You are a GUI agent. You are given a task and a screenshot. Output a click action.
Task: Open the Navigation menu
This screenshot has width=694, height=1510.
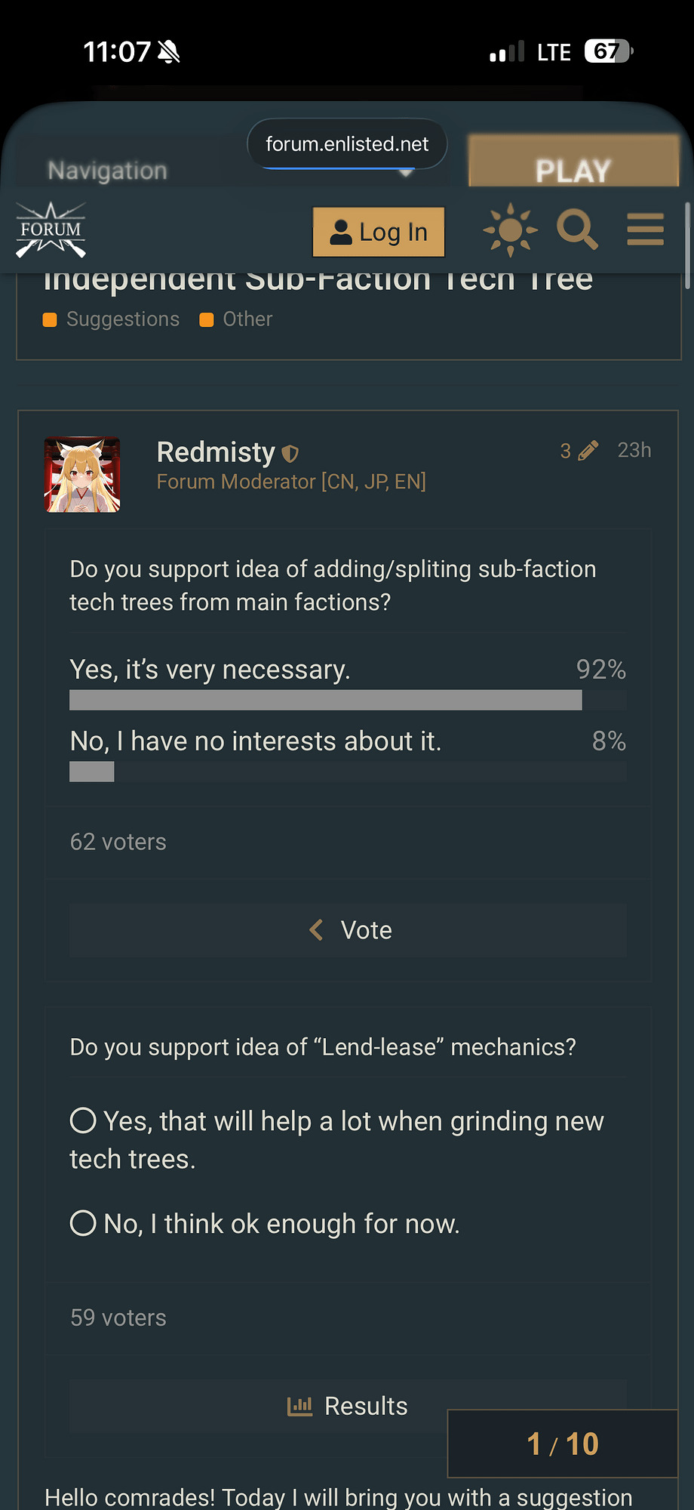click(x=108, y=171)
